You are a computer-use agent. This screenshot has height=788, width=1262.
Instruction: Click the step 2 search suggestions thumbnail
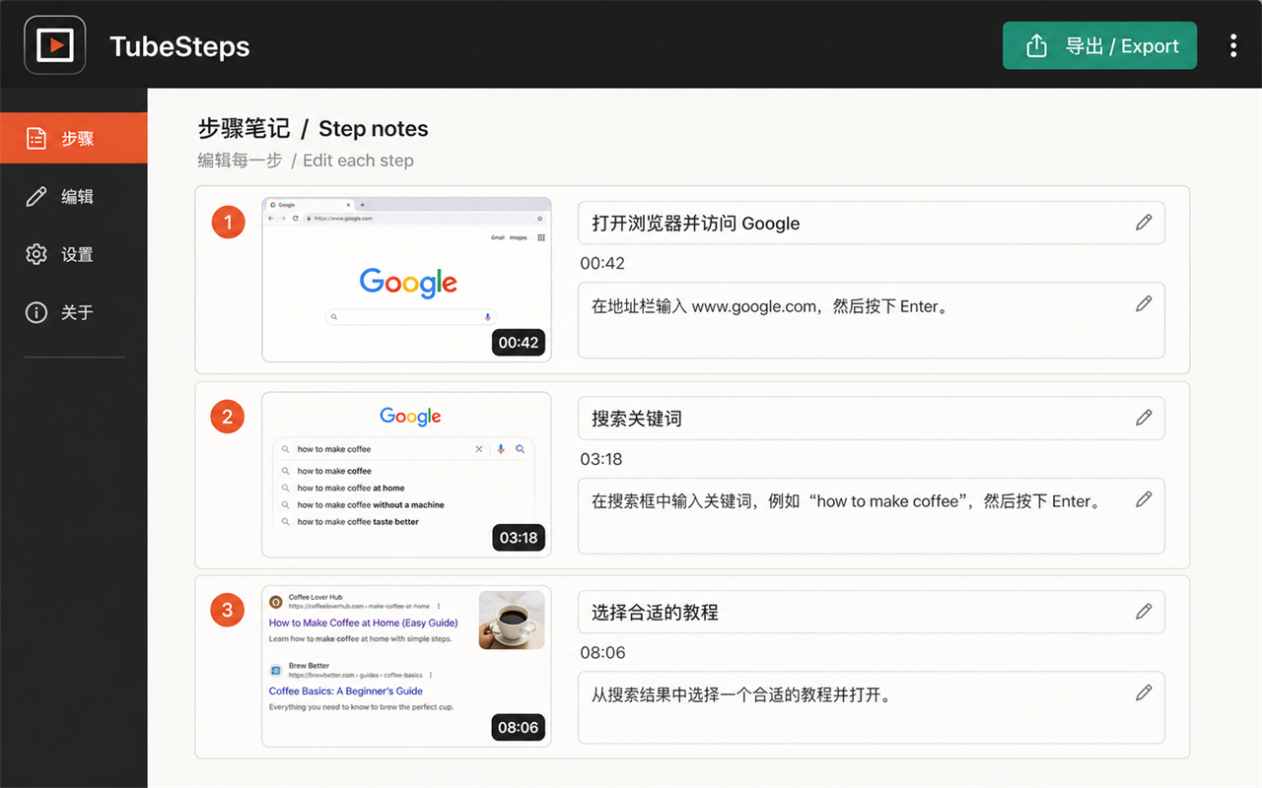click(406, 475)
